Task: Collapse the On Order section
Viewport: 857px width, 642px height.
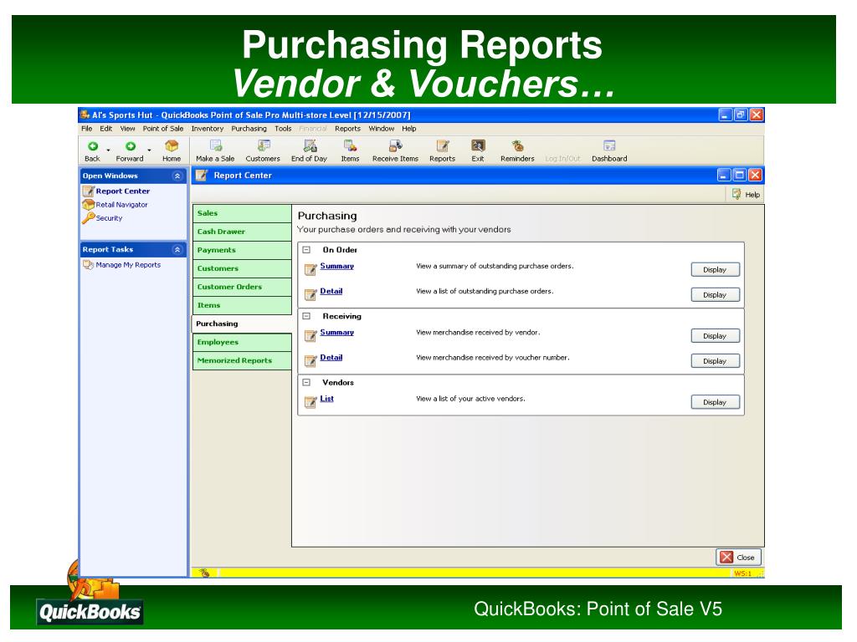Action: point(306,249)
